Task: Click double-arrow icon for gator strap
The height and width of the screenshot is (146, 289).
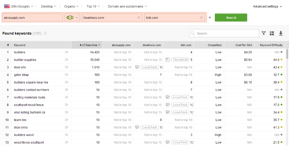Action: tap(67, 75)
